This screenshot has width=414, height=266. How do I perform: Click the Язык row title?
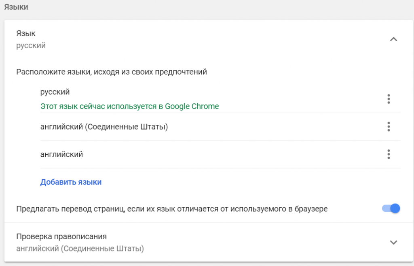coord(25,33)
